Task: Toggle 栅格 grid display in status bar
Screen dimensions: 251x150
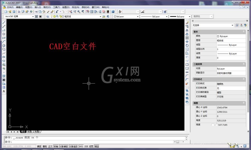Action: (x=45, y=146)
